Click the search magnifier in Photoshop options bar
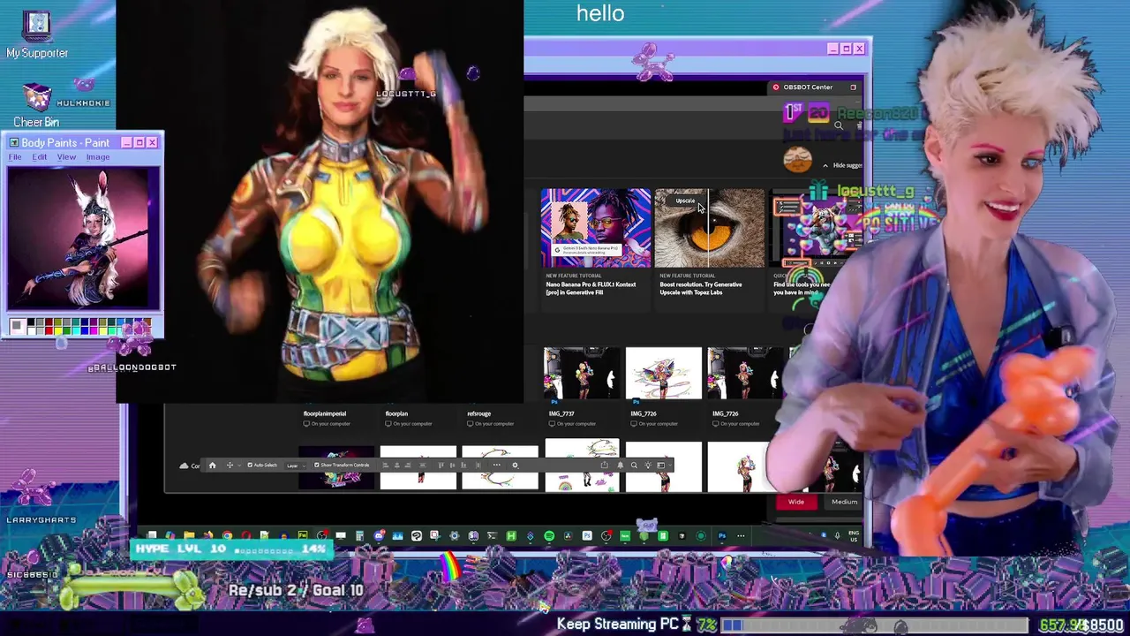1130x636 pixels. click(x=634, y=466)
